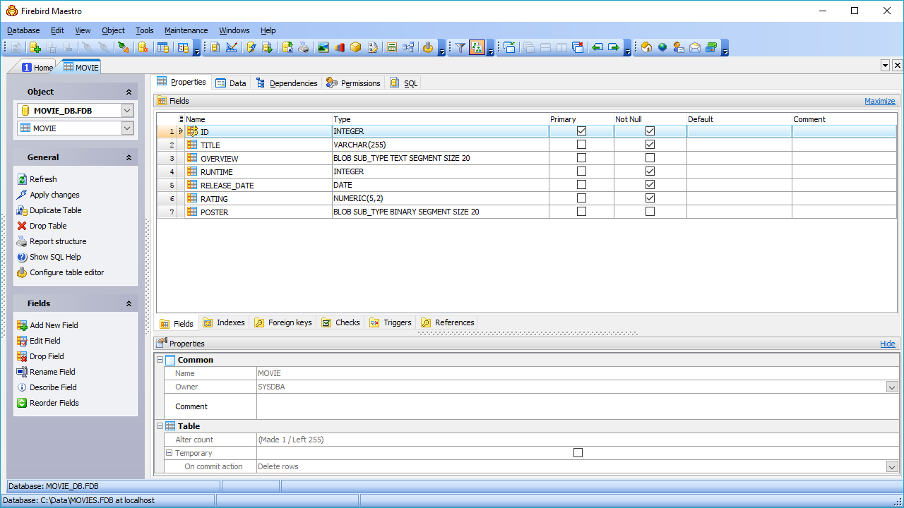
Task: Open the MOVIE_DB.FDB database dropdown
Action: pyautogui.click(x=127, y=110)
